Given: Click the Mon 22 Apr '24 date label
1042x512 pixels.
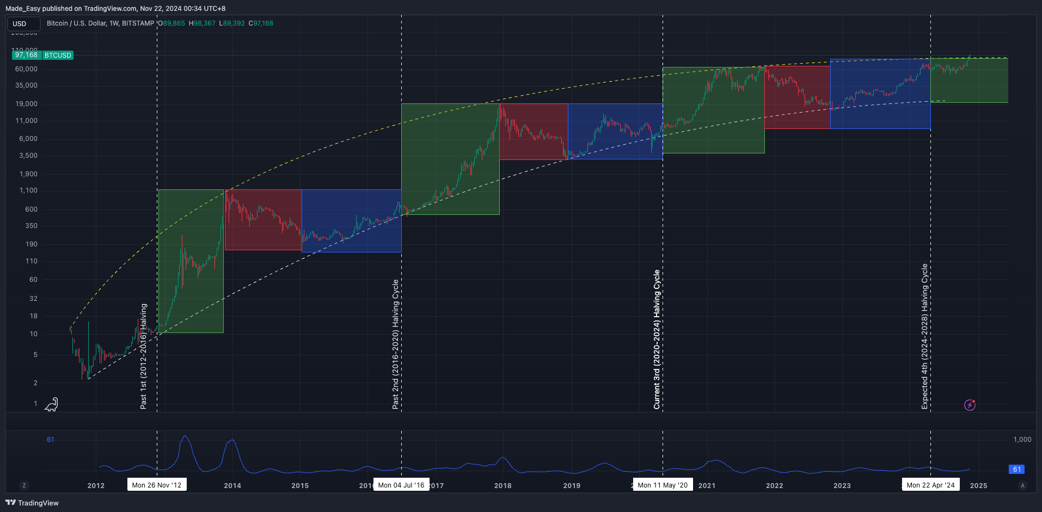Looking at the screenshot, I should pyautogui.click(x=930, y=484).
